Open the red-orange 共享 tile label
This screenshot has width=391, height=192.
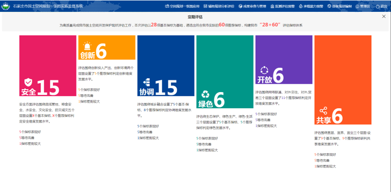coord(324,121)
